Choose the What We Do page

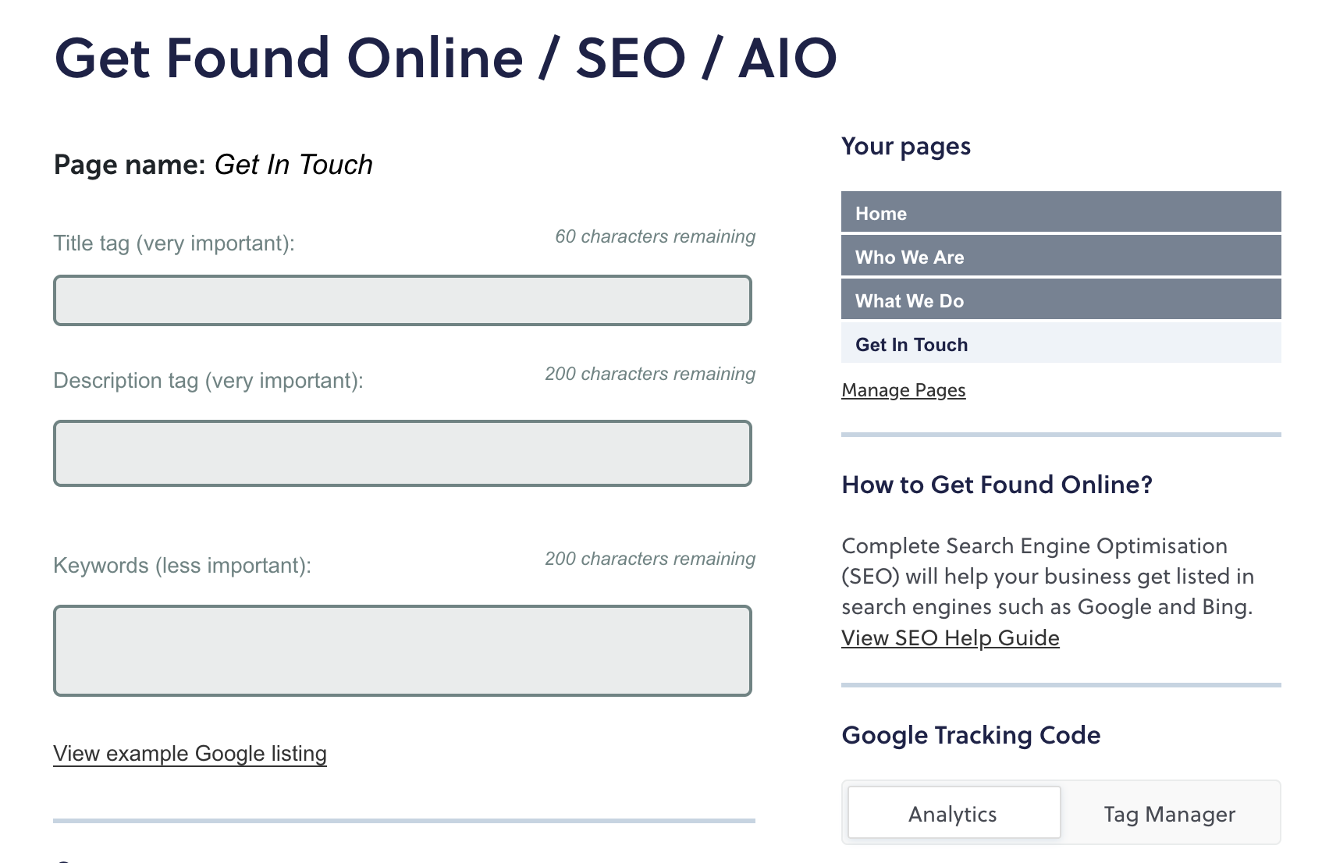pos(1061,300)
